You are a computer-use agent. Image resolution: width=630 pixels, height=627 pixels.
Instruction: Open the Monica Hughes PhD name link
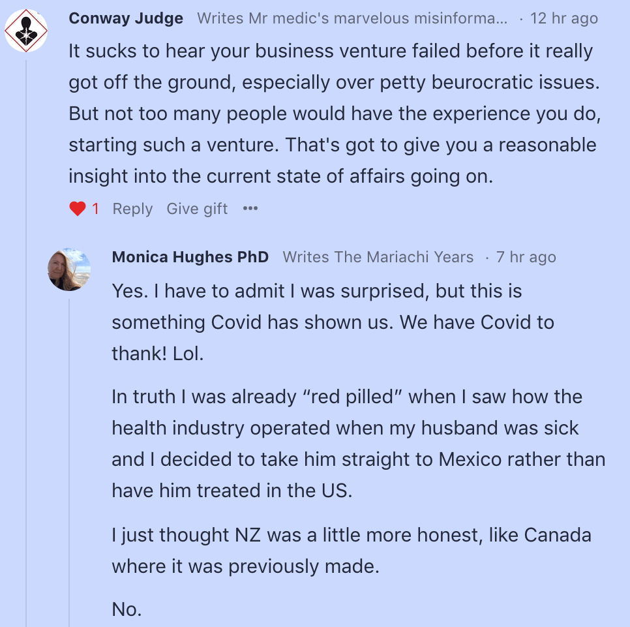190,257
